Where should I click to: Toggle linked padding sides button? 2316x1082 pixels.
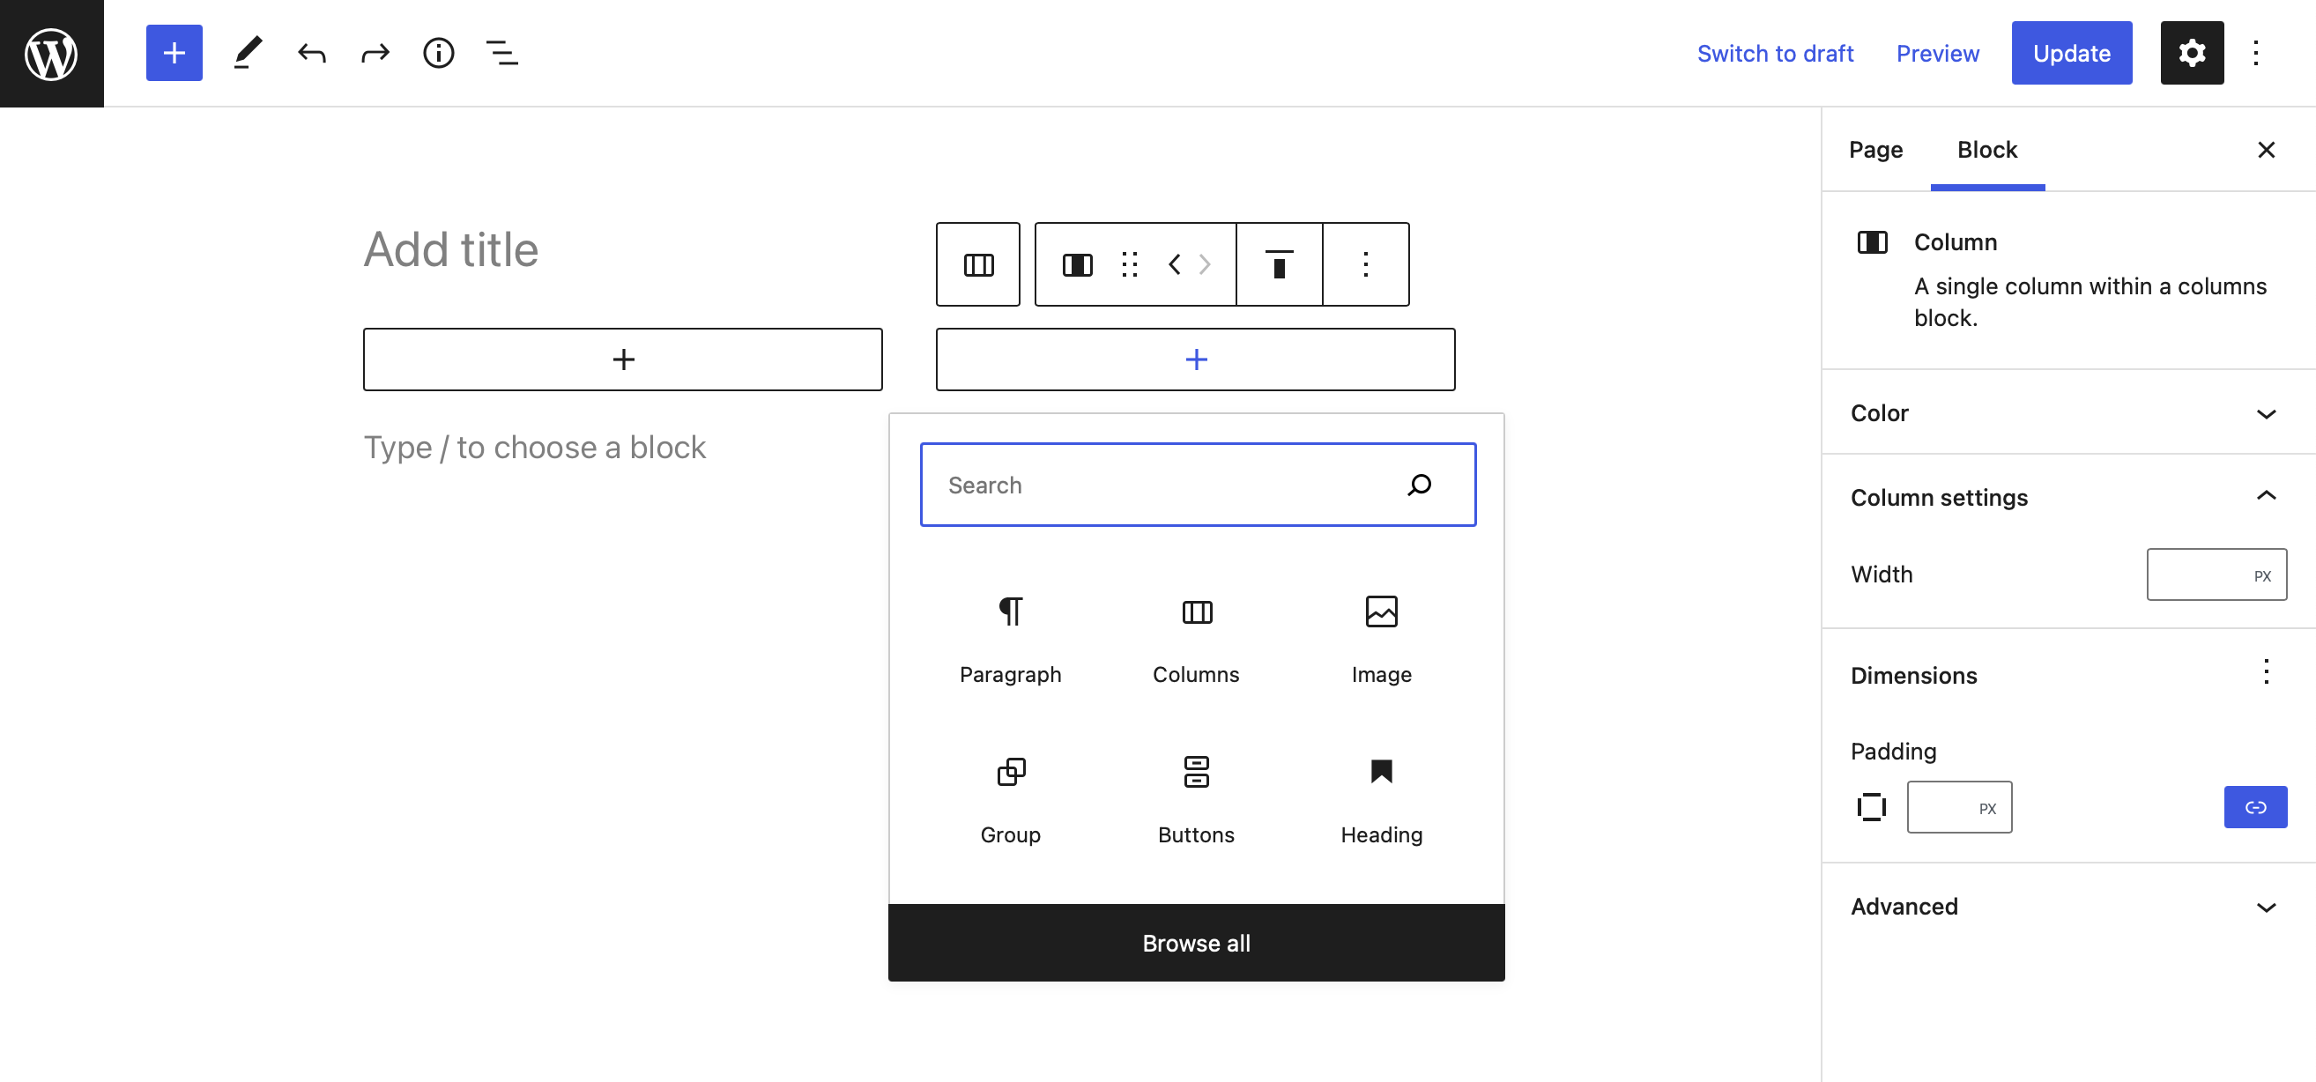pos(2255,806)
